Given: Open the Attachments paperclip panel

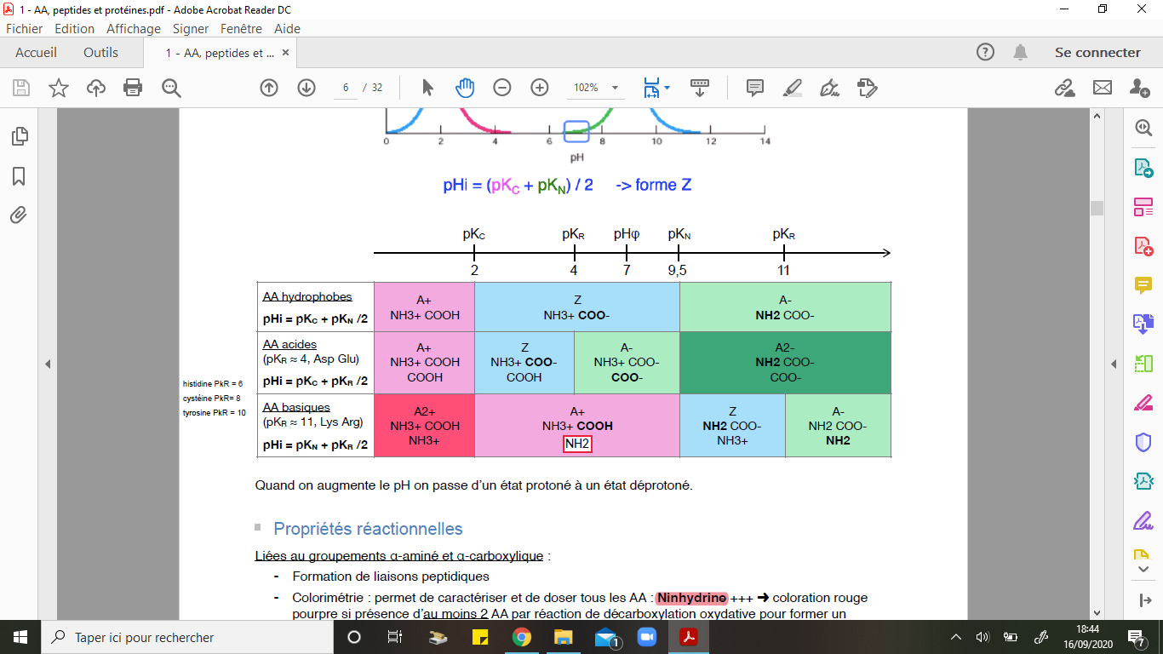Looking at the screenshot, I should coord(19,215).
